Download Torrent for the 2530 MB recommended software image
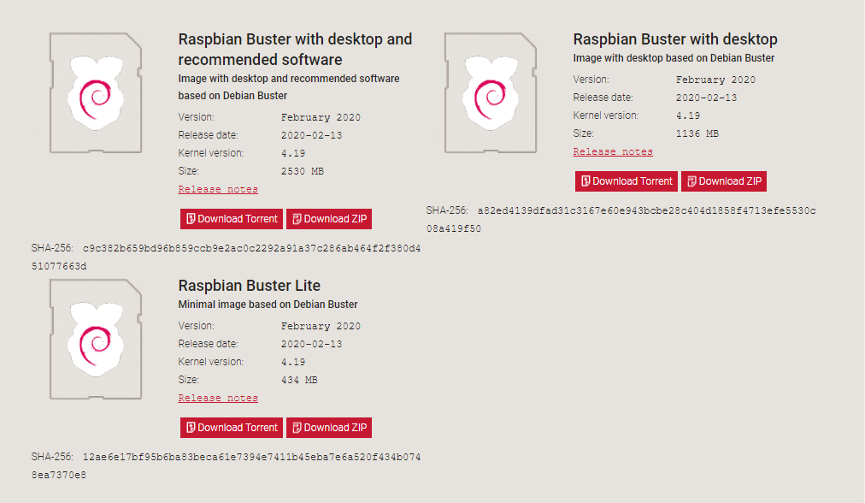Viewport: 865px width, 503px height. (x=232, y=219)
